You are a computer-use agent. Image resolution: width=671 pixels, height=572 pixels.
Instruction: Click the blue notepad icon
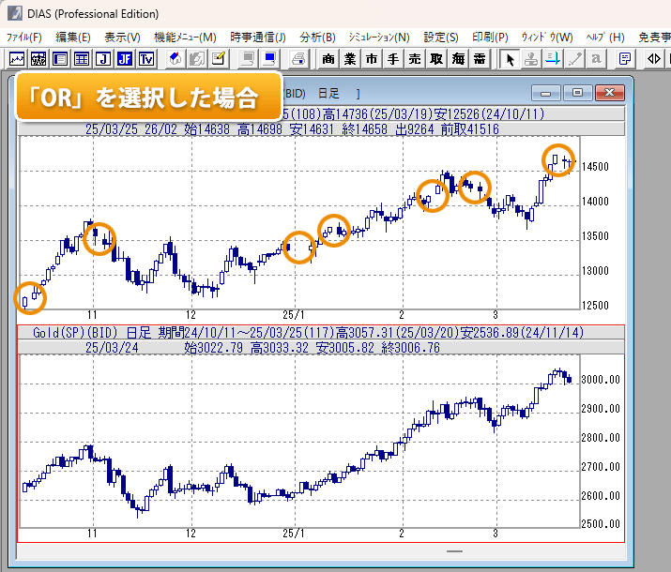pos(625,59)
